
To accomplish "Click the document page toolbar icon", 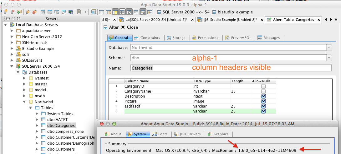I will tap(79, 12).
